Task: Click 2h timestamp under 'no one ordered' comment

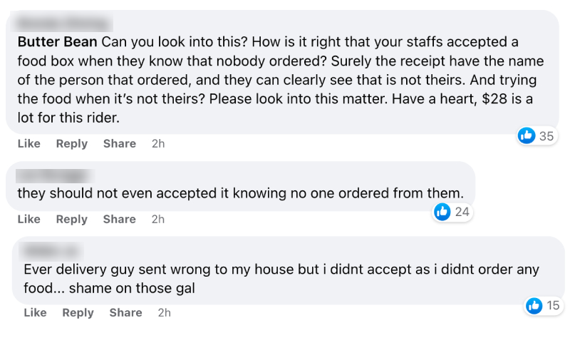Action: tap(158, 219)
